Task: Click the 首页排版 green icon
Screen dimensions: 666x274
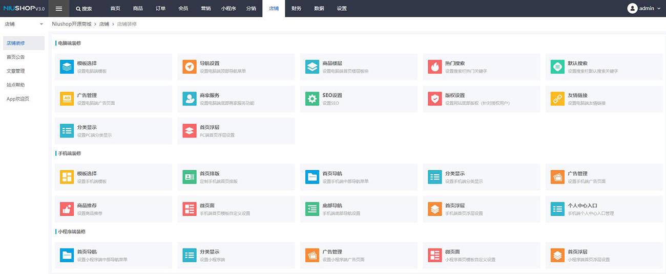Action: click(x=190, y=177)
